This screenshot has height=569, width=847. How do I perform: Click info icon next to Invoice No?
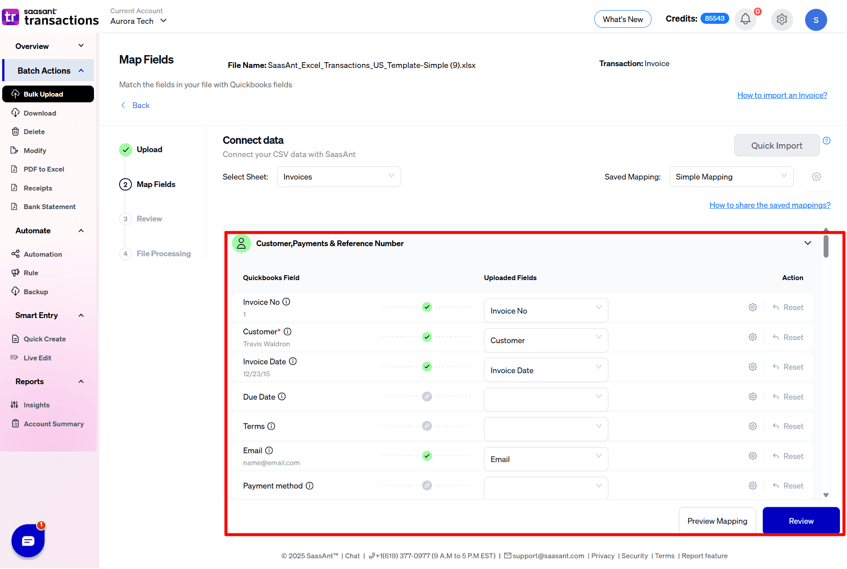pos(286,302)
